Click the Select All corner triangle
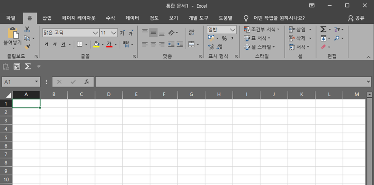374x185 pixels. [x=8, y=95]
